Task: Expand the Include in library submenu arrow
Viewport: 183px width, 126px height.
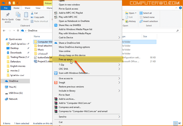Action: click(x=119, y=91)
